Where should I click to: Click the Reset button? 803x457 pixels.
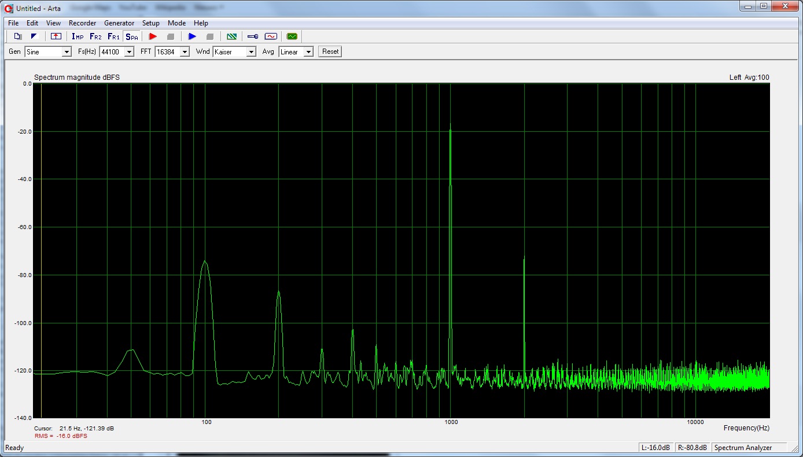coord(330,51)
